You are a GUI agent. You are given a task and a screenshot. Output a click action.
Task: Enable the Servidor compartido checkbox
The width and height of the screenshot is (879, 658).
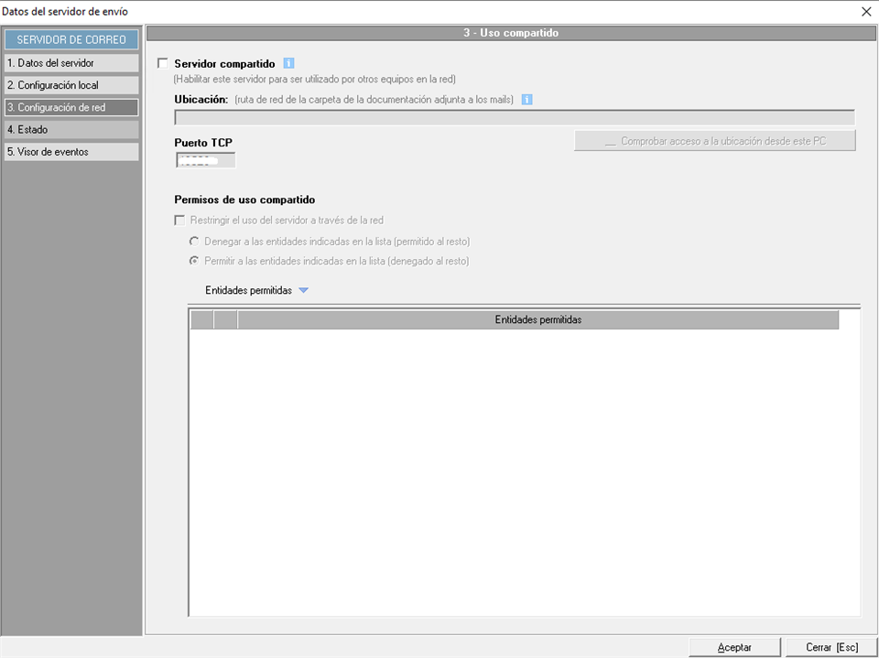click(163, 64)
